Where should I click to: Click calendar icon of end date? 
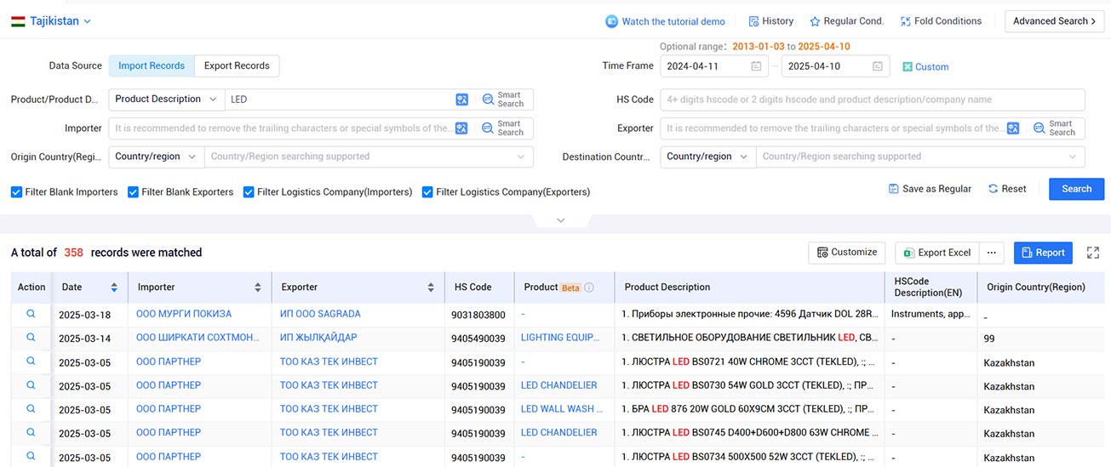pyautogui.click(x=878, y=66)
